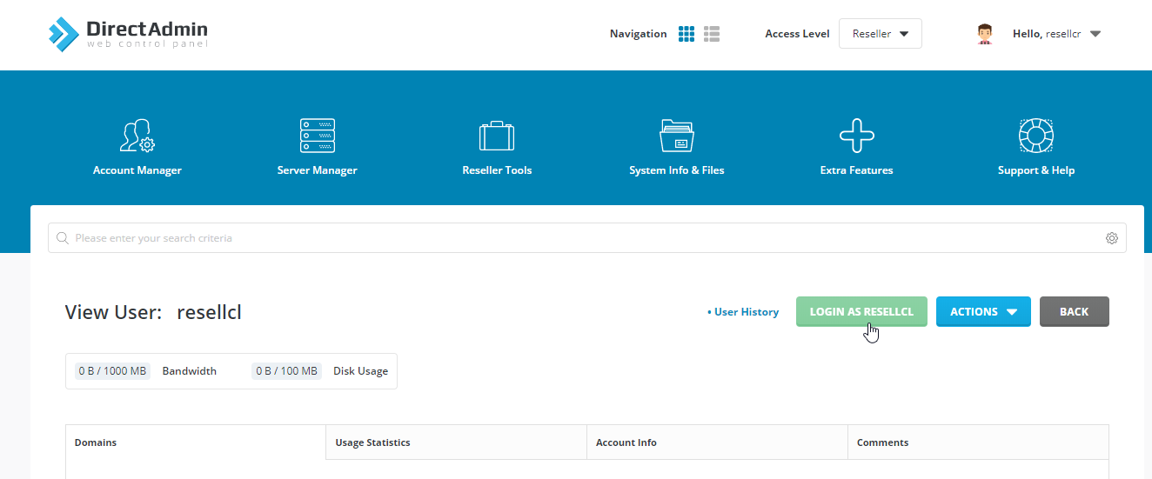Open the Support & Help lifebuoy icon
This screenshot has height=479, width=1152.
point(1036,136)
